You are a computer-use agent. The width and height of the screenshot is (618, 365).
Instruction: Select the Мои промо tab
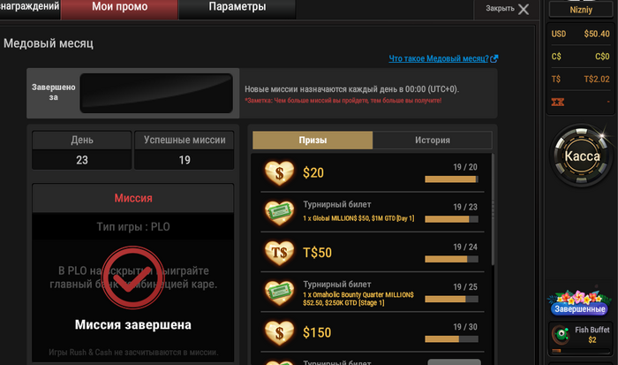click(119, 7)
